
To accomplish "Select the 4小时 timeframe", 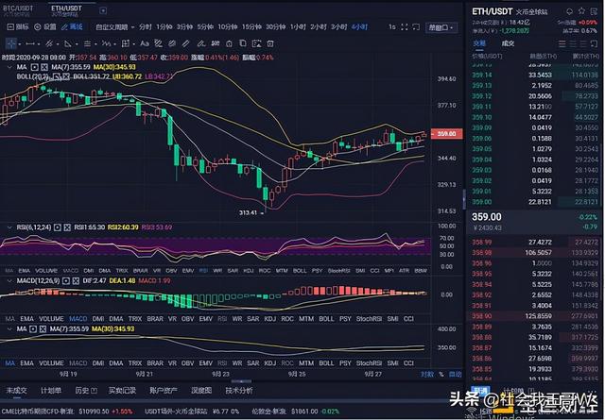I will pos(359,27).
